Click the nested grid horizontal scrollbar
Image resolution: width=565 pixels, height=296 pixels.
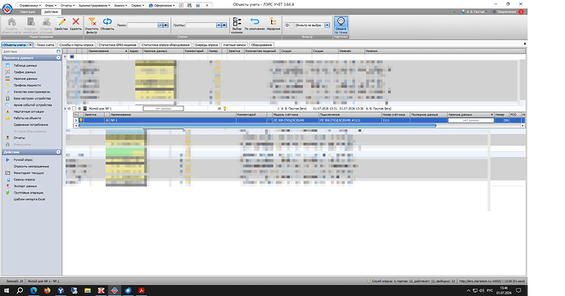coord(257,126)
